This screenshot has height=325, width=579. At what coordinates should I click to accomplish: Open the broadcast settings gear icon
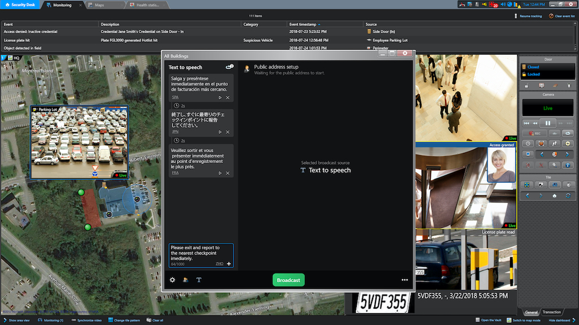[x=172, y=280]
